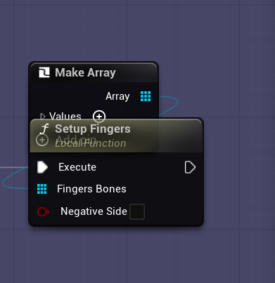Add a value with the plus icon beside Values
The height and width of the screenshot is (283, 275).
(x=99, y=117)
